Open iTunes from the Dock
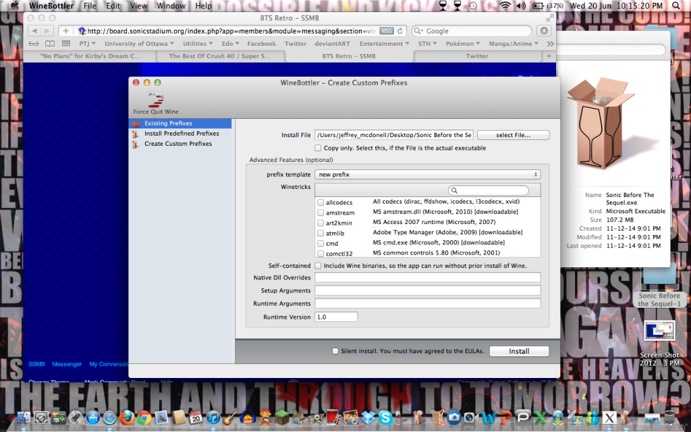The width and height of the screenshot is (691, 432). (213, 417)
